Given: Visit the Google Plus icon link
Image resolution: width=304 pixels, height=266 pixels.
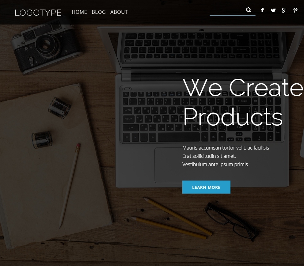Looking at the screenshot, I should (284, 10).
